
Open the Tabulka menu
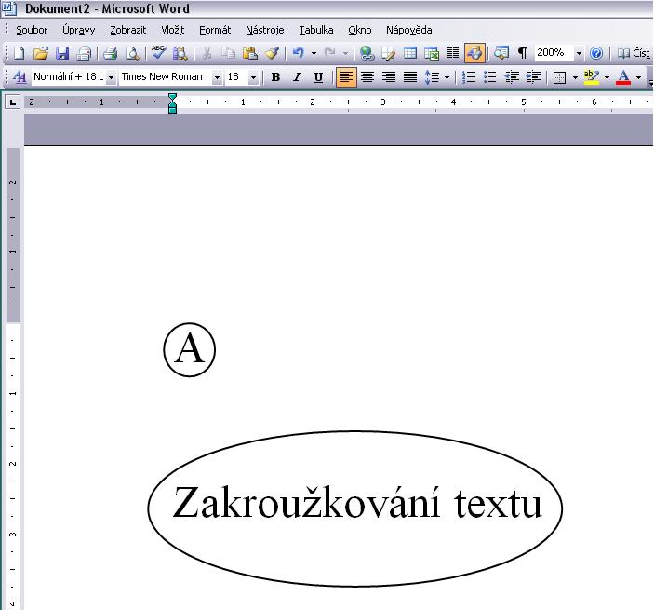pos(316,30)
